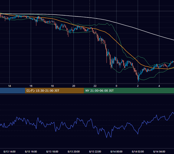
Task: Click the 8/13 20:00 time label
Action: [74, 151]
